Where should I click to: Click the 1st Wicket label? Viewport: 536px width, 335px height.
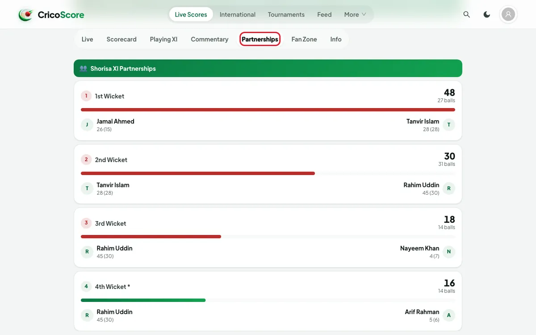click(109, 96)
